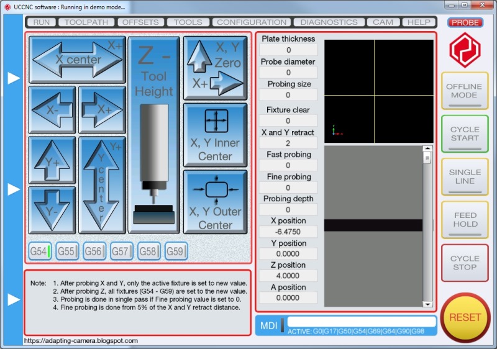The width and height of the screenshot is (497, 349).
Task: Click the red UCCNC logo icon
Action: pyautogui.click(x=465, y=50)
